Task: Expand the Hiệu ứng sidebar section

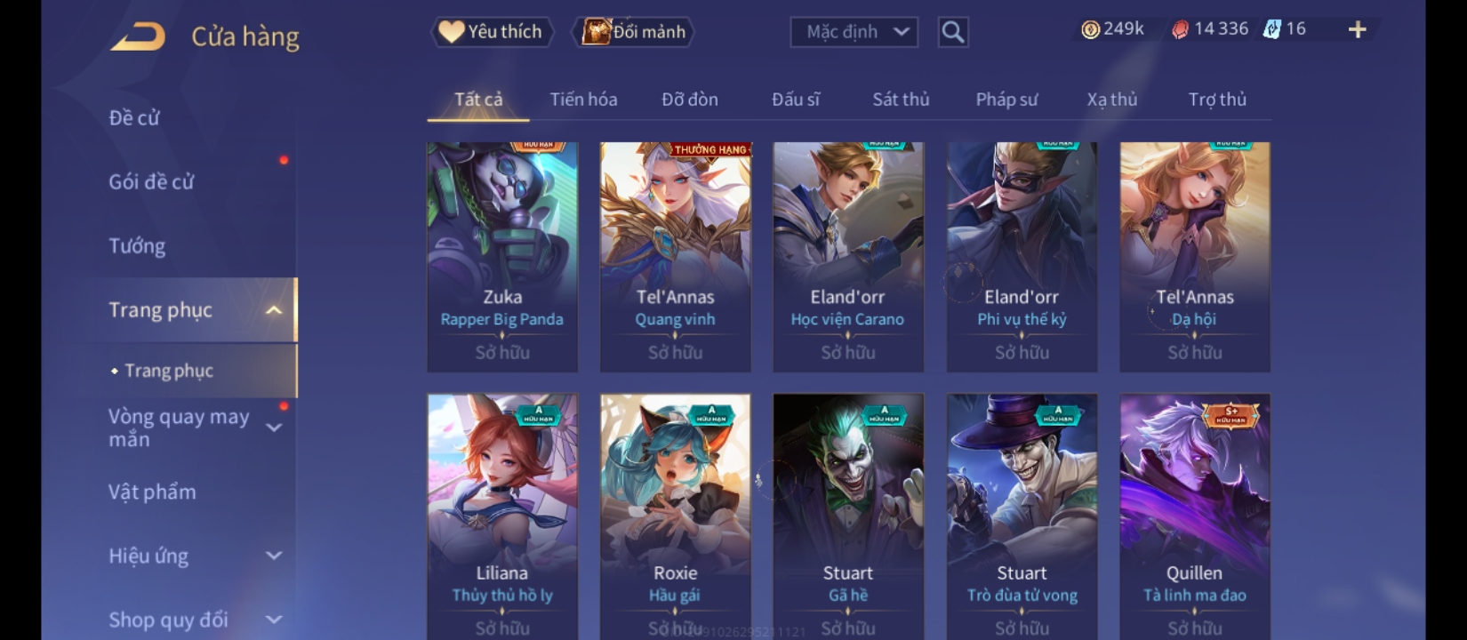Action: 274,556
